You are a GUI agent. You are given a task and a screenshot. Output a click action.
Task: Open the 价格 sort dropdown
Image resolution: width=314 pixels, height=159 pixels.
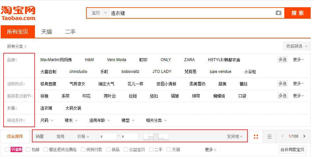(83, 136)
